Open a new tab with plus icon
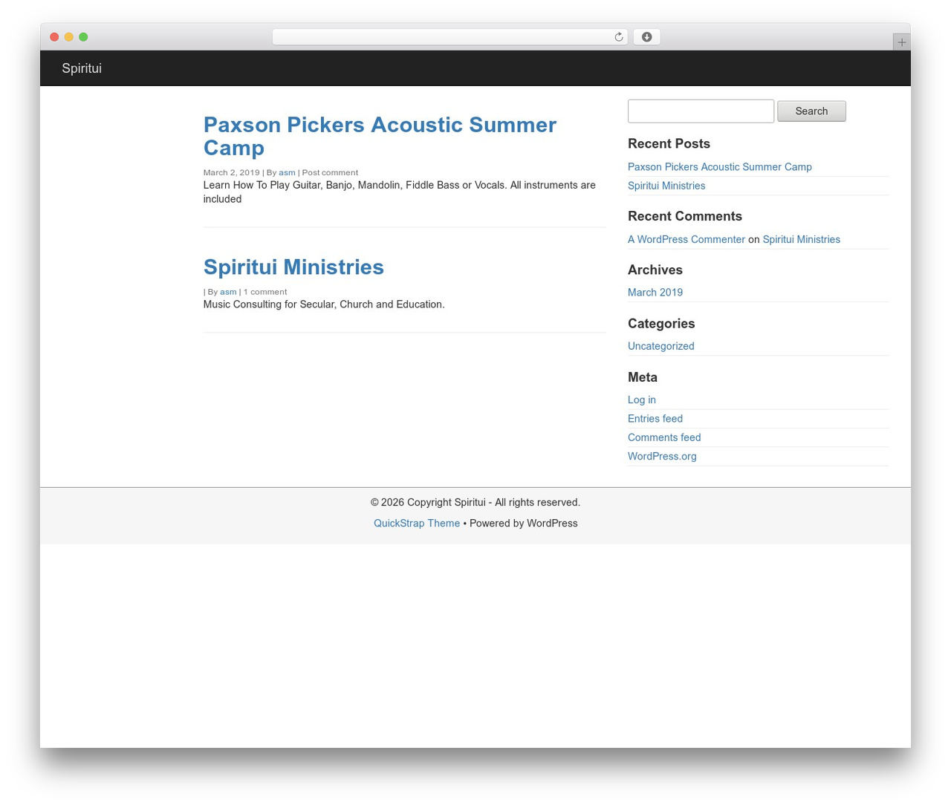The image size is (951, 805). [x=901, y=42]
